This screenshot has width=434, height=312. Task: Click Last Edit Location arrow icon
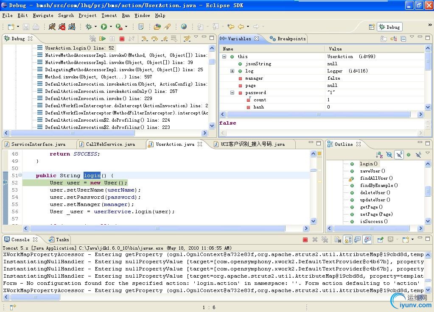coord(230,27)
